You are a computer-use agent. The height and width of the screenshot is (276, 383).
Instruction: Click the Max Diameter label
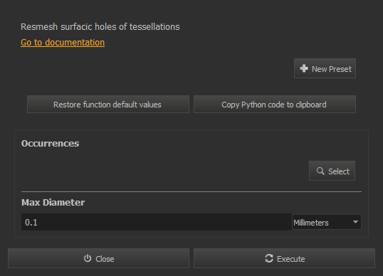(53, 203)
